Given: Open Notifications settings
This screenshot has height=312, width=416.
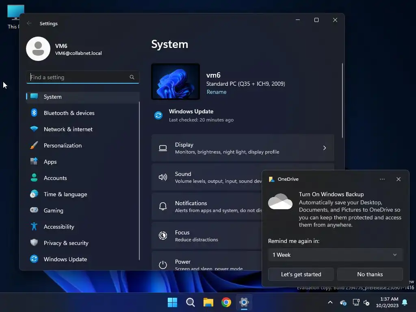Looking at the screenshot, I should pyautogui.click(x=206, y=206).
